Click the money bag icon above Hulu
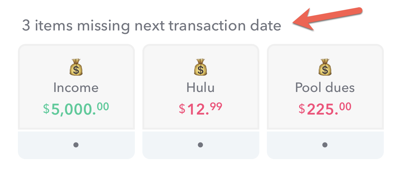397x177 pixels. [201, 67]
